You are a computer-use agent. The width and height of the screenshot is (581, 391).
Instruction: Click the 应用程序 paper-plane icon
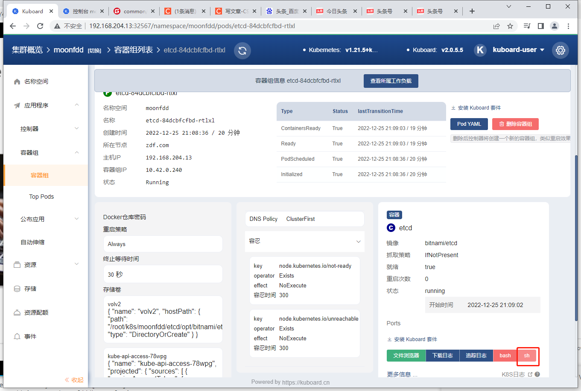[x=17, y=105]
